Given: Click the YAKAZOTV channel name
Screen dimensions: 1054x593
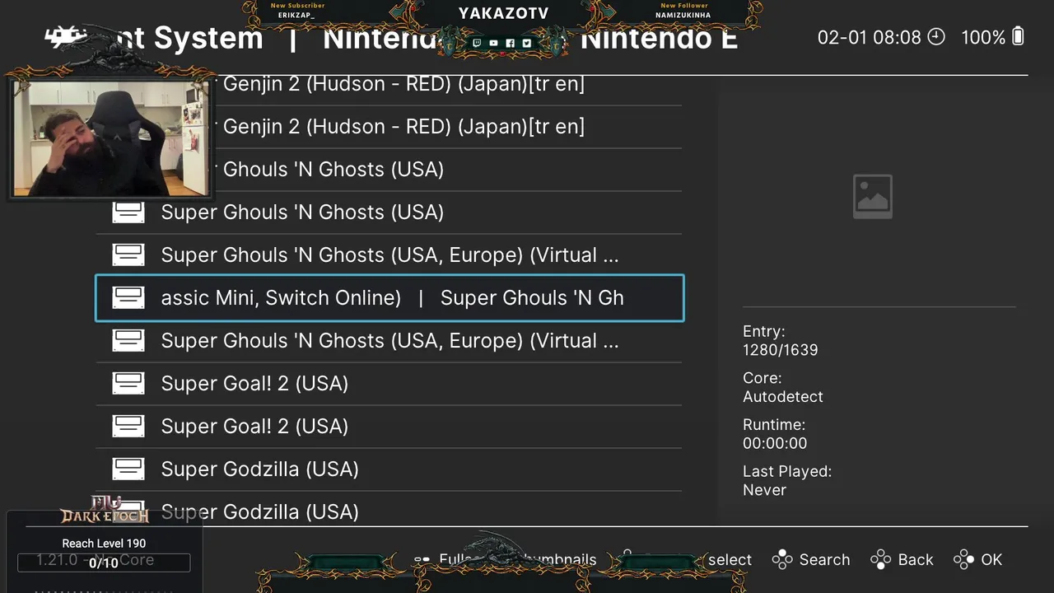Looking at the screenshot, I should (x=503, y=13).
